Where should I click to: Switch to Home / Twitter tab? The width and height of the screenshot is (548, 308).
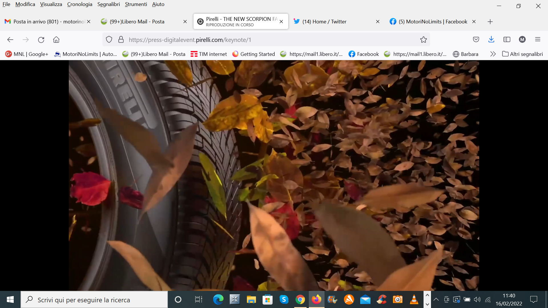324,22
